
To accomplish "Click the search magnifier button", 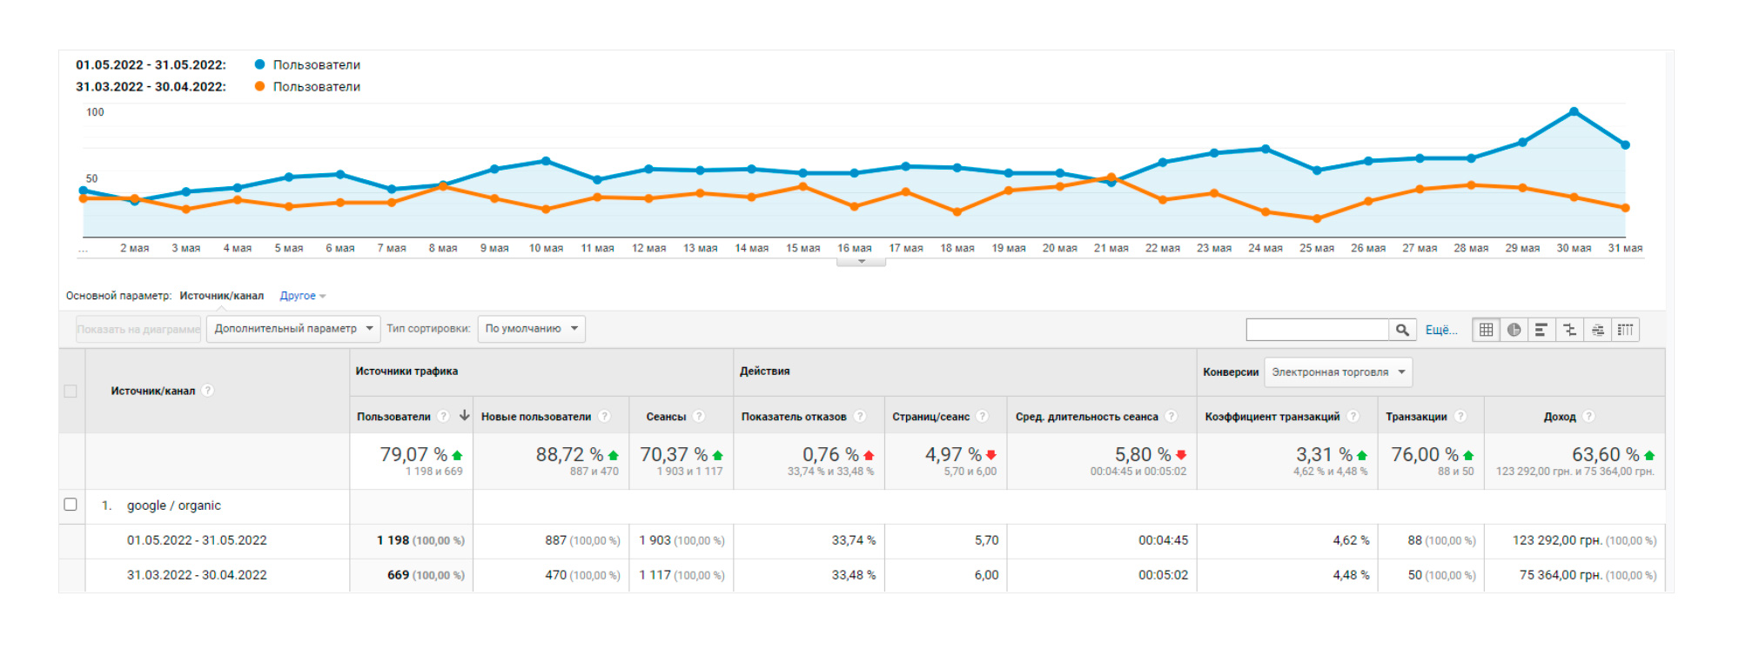I will (x=1402, y=330).
